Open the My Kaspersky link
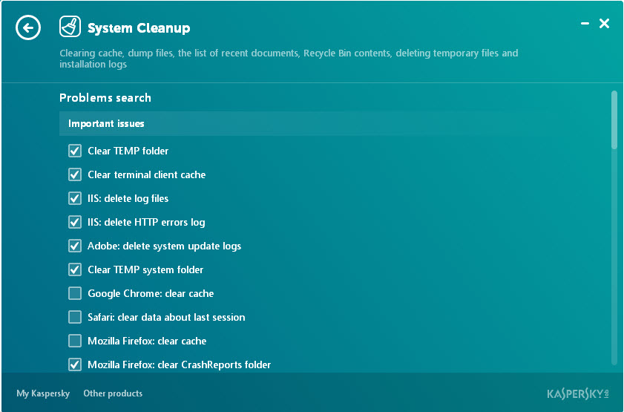624x412 pixels. pyautogui.click(x=43, y=393)
